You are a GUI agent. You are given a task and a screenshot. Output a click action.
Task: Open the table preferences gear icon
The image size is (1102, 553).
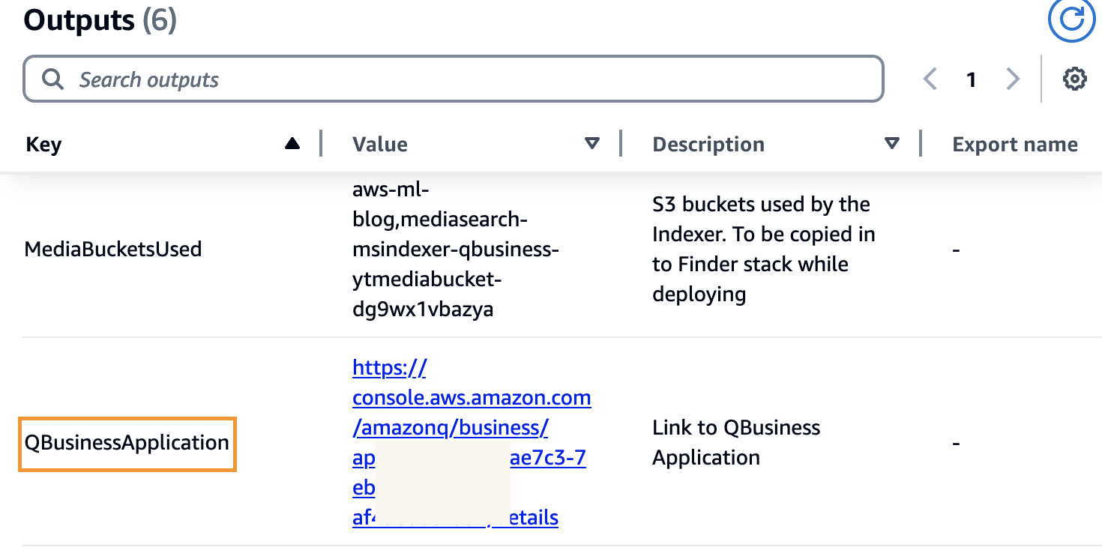point(1074,79)
